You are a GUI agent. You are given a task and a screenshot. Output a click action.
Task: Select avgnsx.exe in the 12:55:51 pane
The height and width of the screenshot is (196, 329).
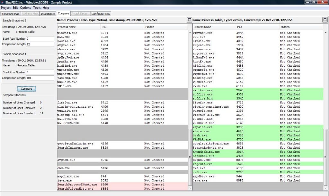[x=258, y=160]
